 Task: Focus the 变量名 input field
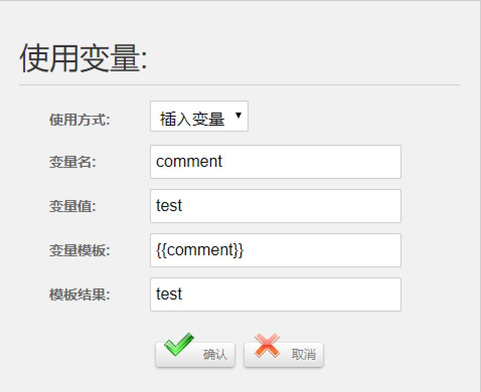pos(276,162)
